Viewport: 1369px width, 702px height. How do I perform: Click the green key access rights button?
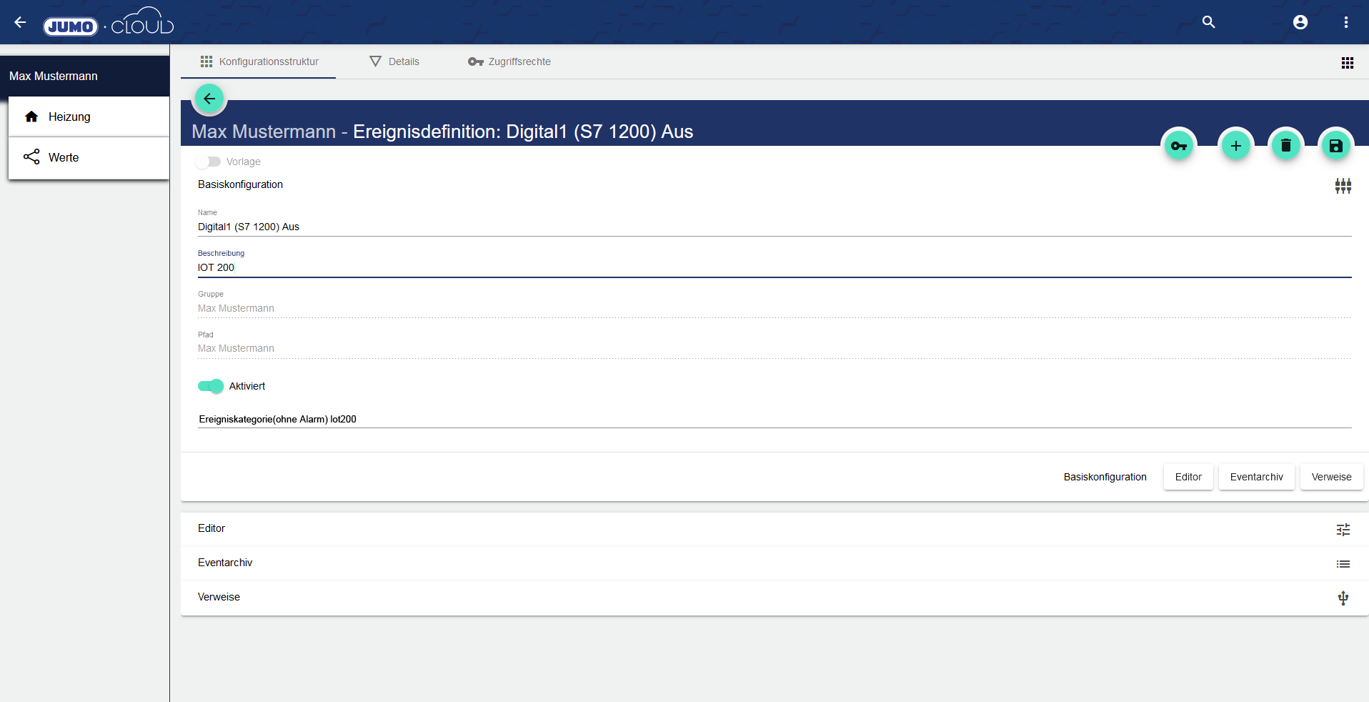point(1179,146)
